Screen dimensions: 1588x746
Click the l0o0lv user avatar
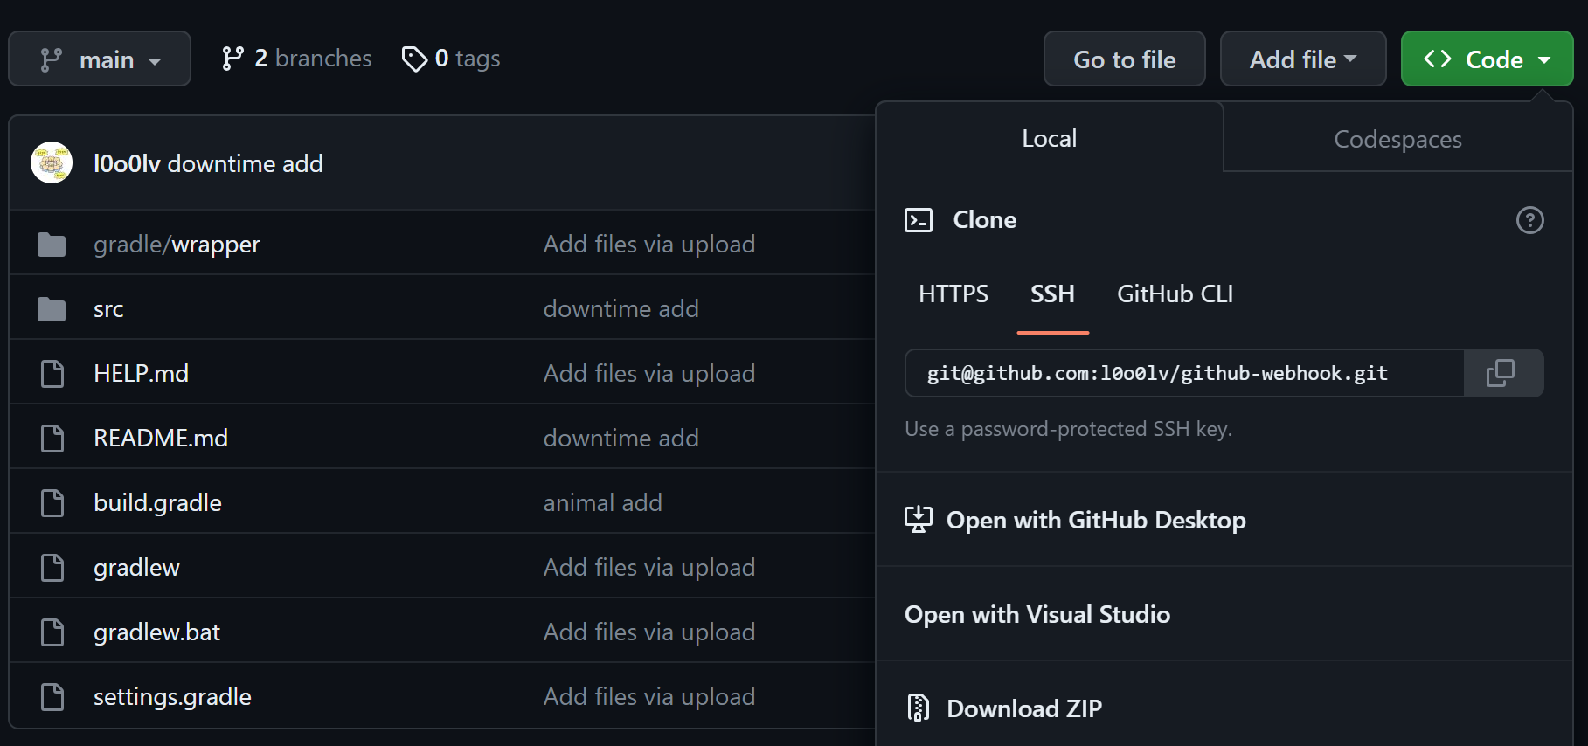pyautogui.click(x=52, y=162)
